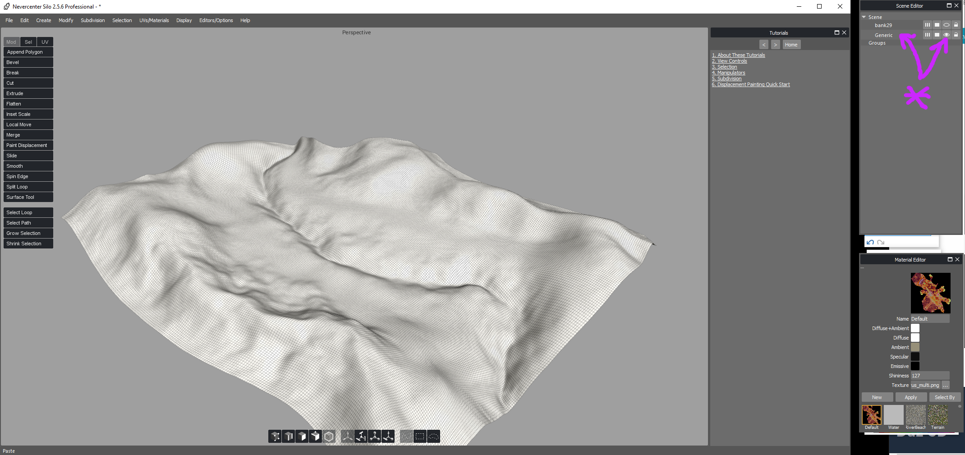Toggle shaded display for bank29
The height and width of the screenshot is (455, 965).
tap(937, 25)
